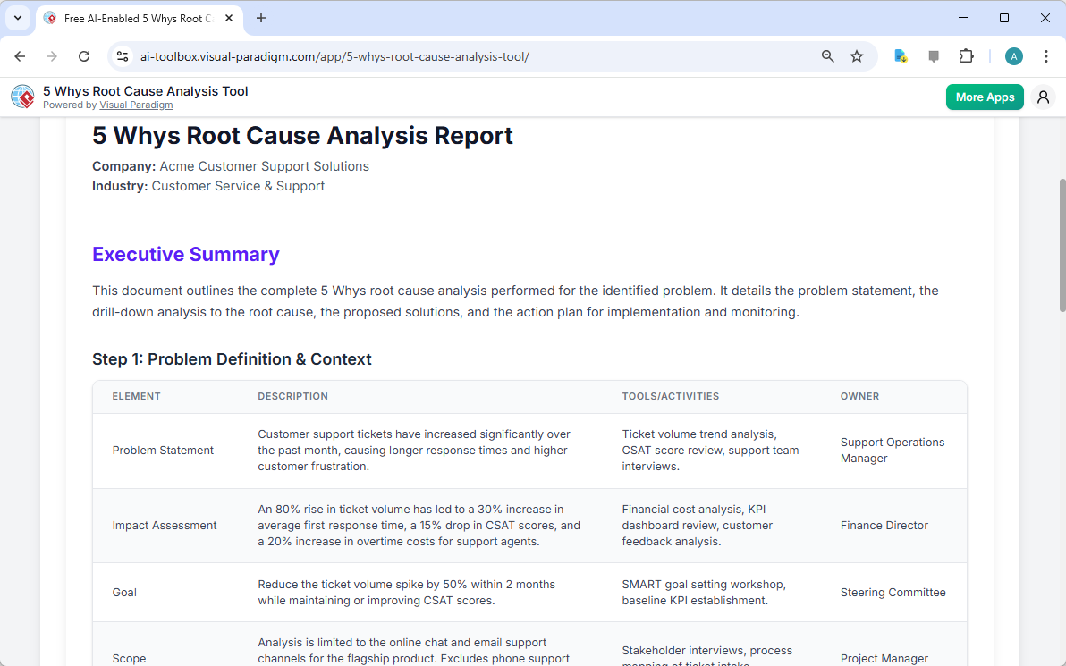Reload the current page
The height and width of the screenshot is (666, 1066).
click(84, 55)
